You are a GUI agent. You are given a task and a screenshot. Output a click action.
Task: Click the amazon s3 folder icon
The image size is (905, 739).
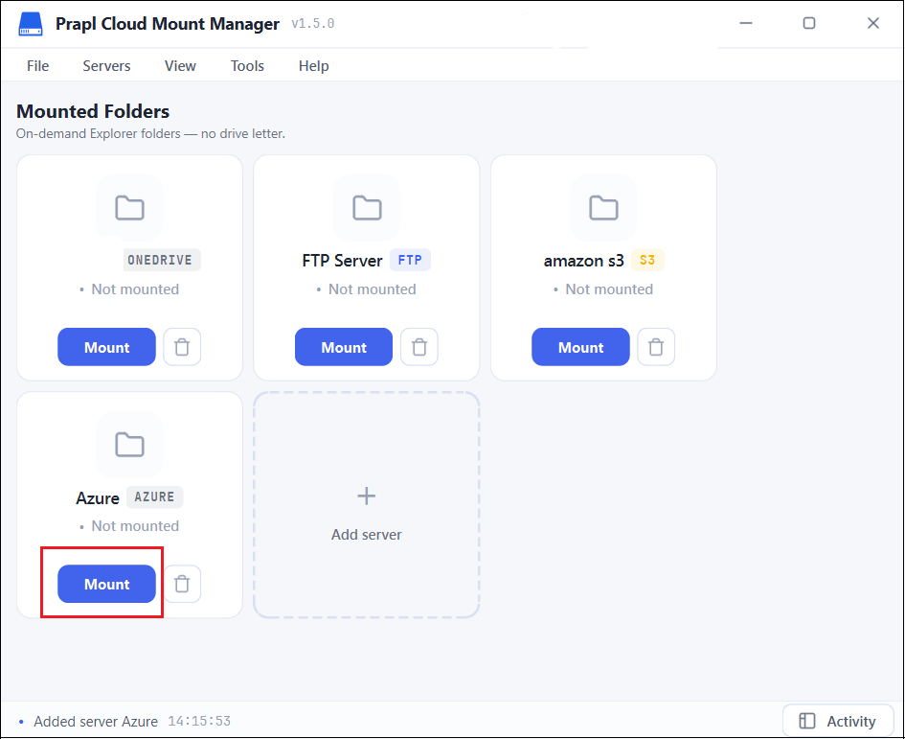[x=603, y=208]
